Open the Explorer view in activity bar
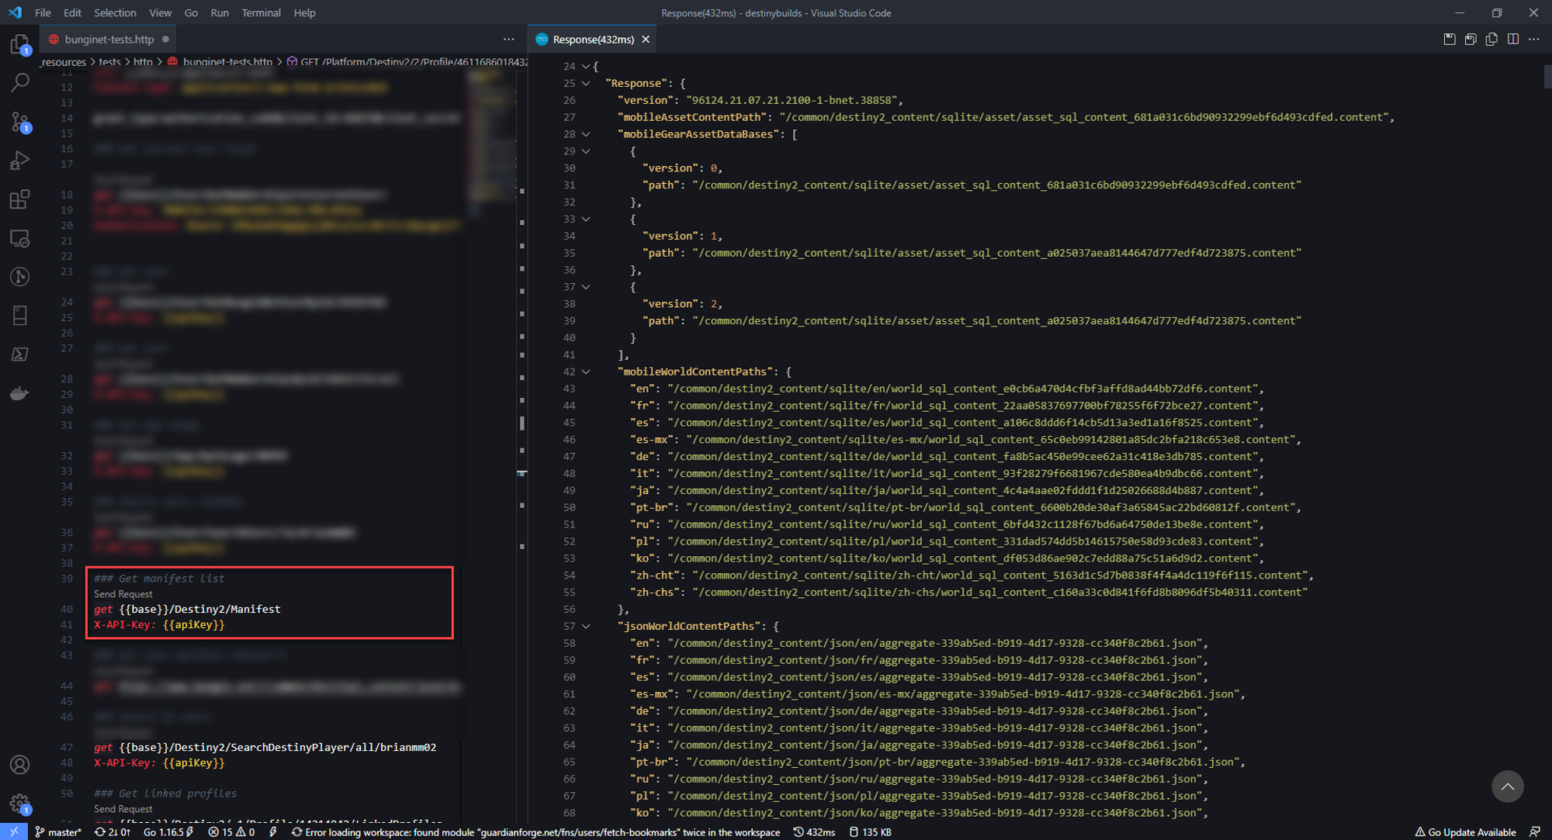Image resolution: width=1552 pixels, height=840 pixels. (20, 43)
